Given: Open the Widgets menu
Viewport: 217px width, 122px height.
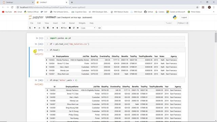Looking at the screenshot, I should (82, 23).
